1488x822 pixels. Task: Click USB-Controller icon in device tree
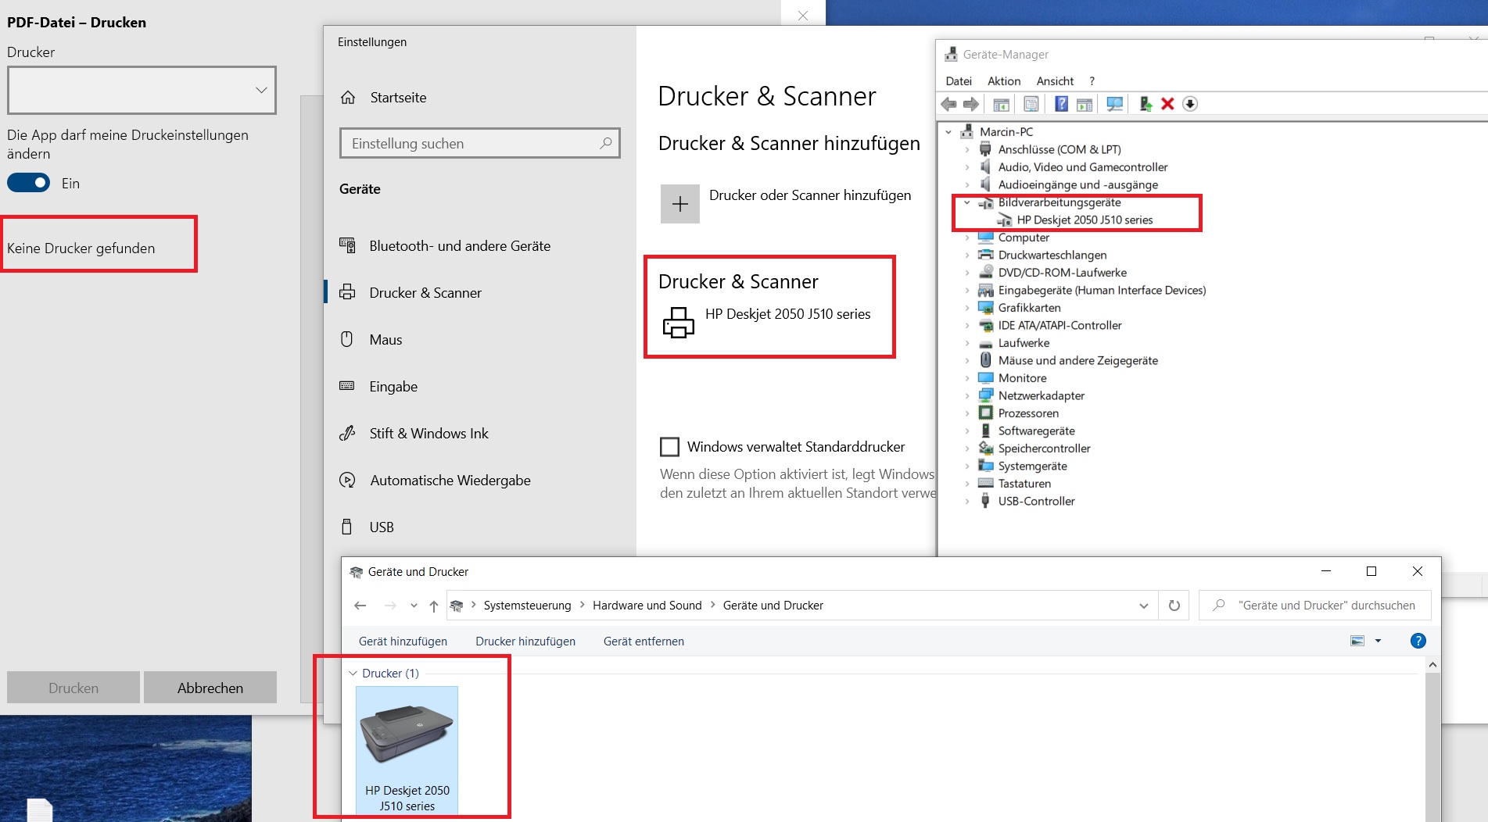point(985,501)
